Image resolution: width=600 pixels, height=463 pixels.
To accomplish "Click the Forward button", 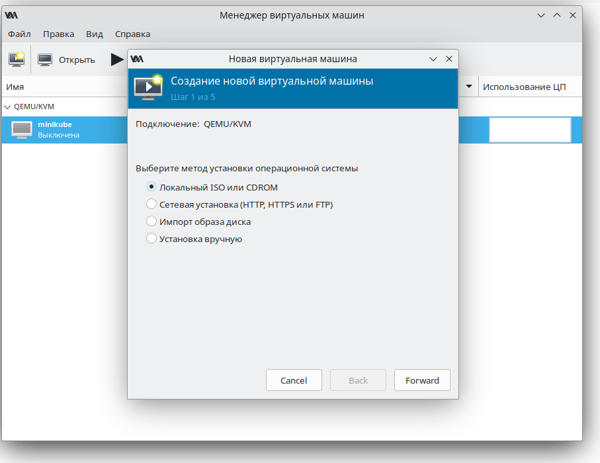I will pyautogui.click(x=422, y=380).
